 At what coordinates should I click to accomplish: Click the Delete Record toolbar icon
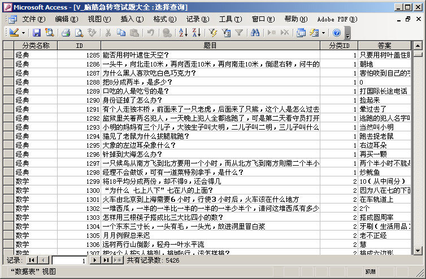pos(284,33)
